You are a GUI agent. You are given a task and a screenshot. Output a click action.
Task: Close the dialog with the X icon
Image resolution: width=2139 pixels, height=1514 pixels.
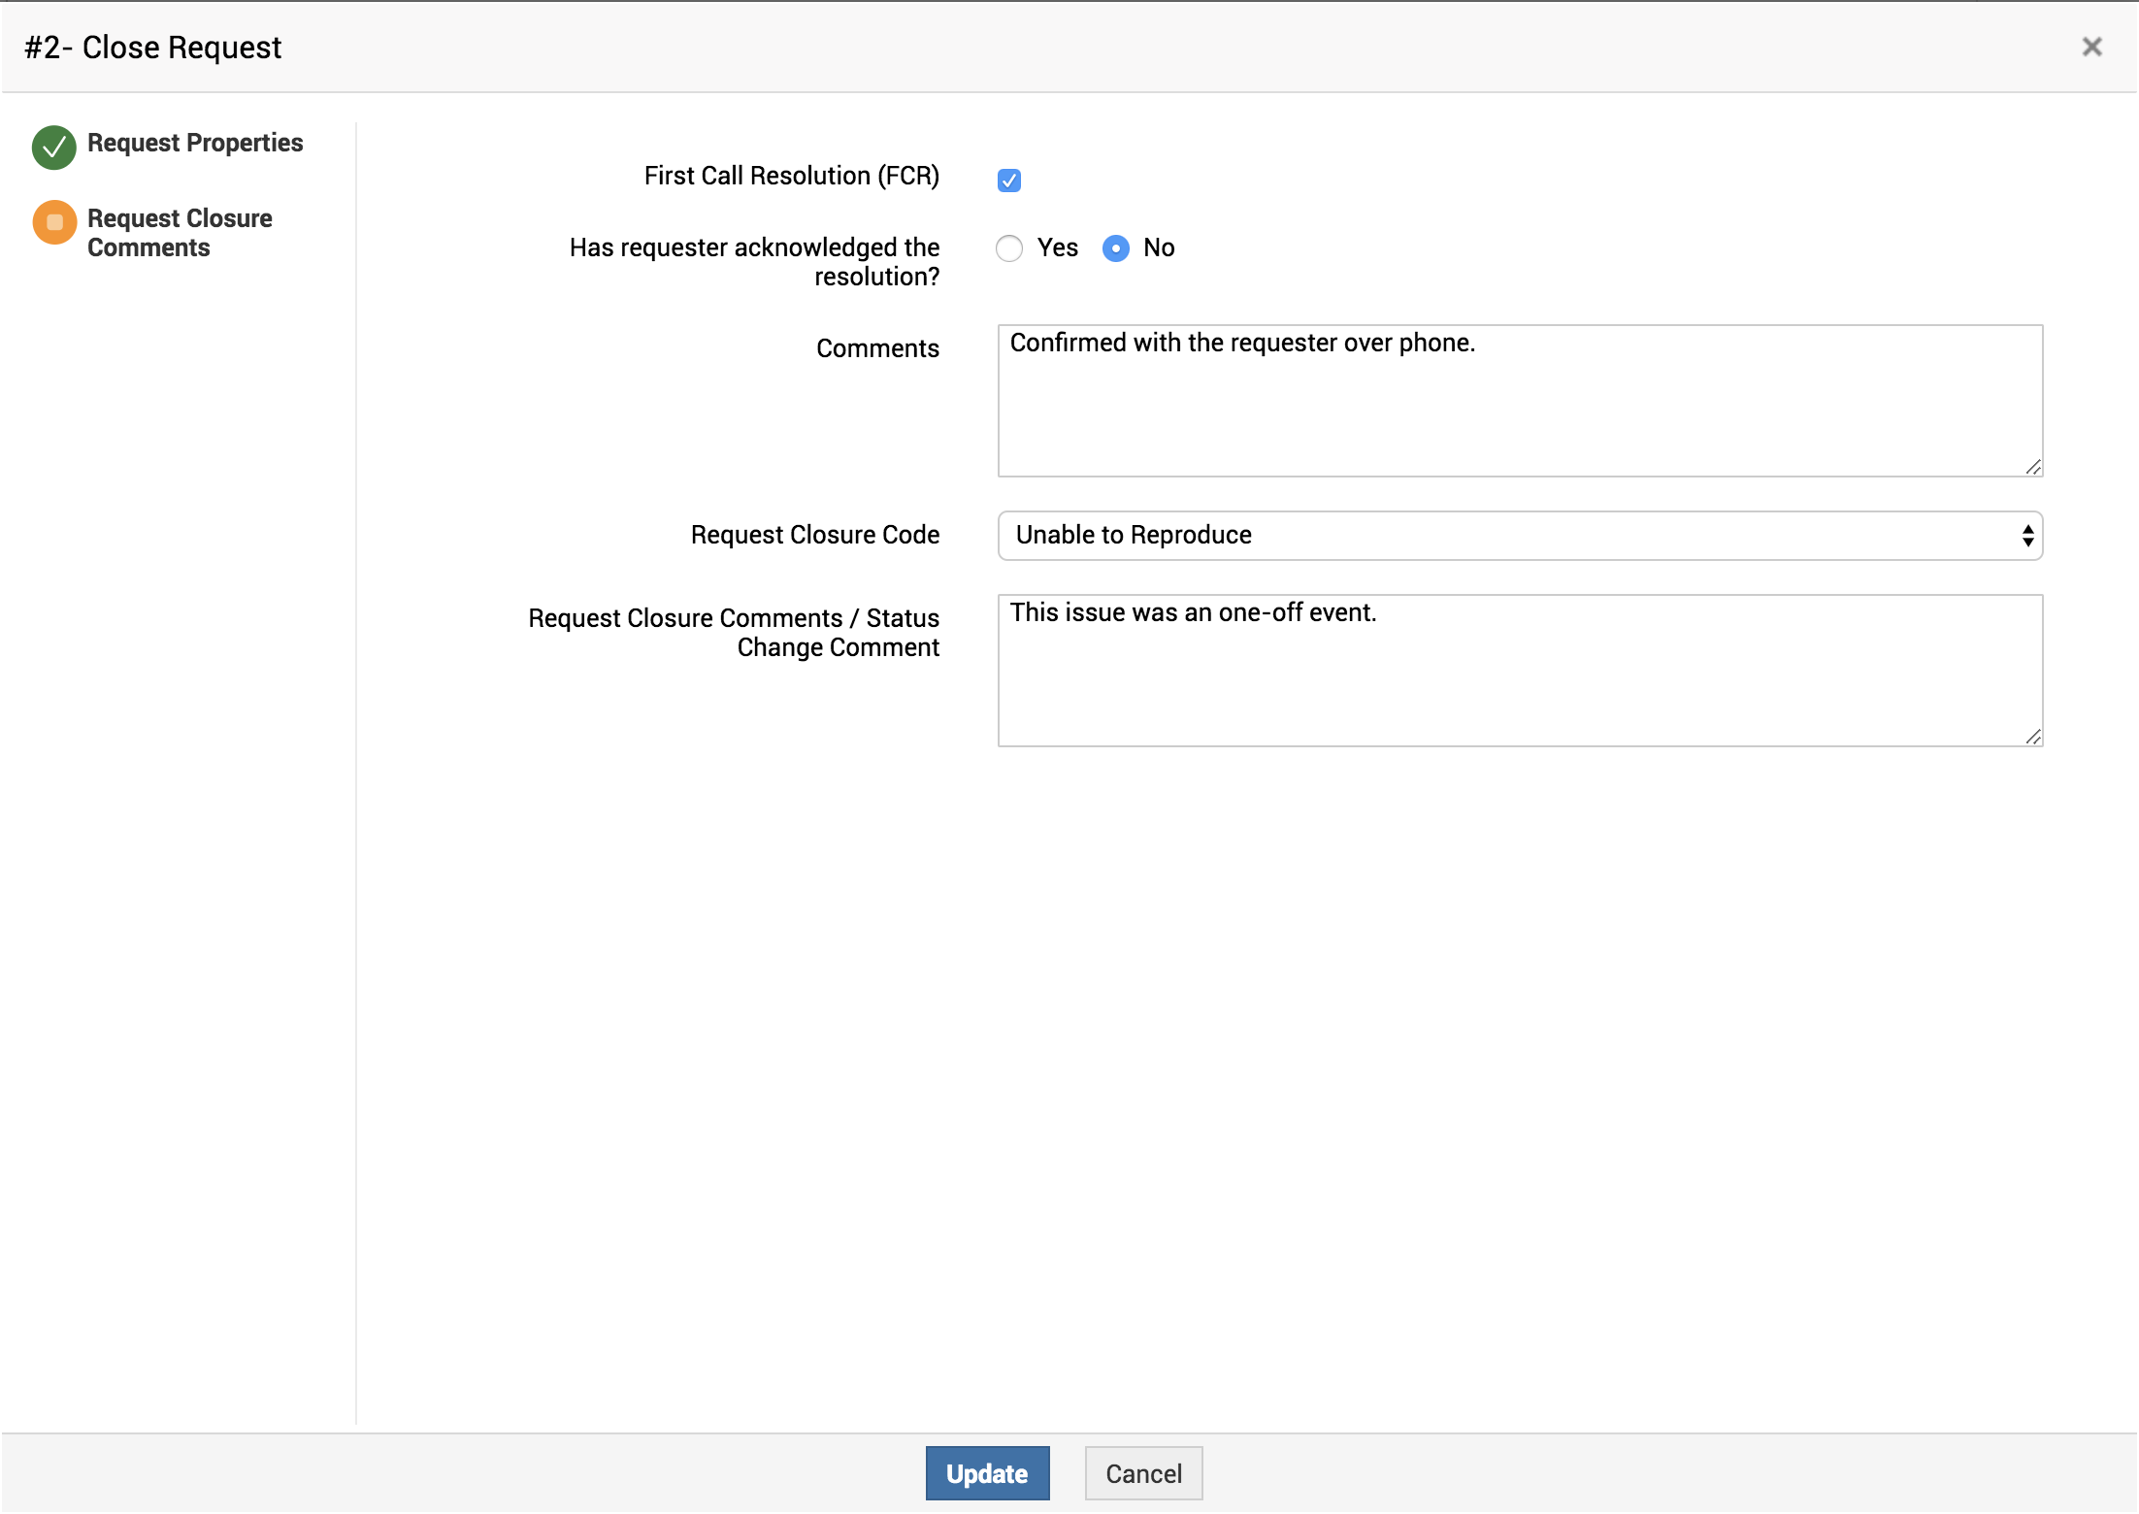pos(2091,47)
